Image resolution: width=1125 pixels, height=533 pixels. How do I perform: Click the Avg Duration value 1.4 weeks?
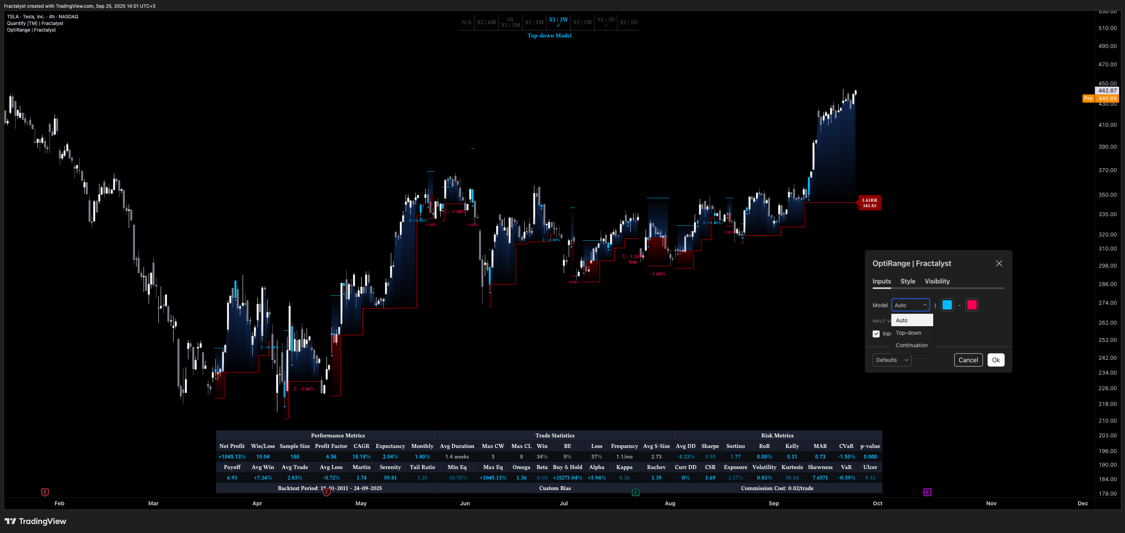click(x=457, y=457)
